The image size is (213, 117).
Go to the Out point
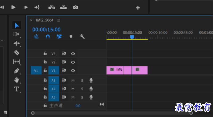click(37, 7)
